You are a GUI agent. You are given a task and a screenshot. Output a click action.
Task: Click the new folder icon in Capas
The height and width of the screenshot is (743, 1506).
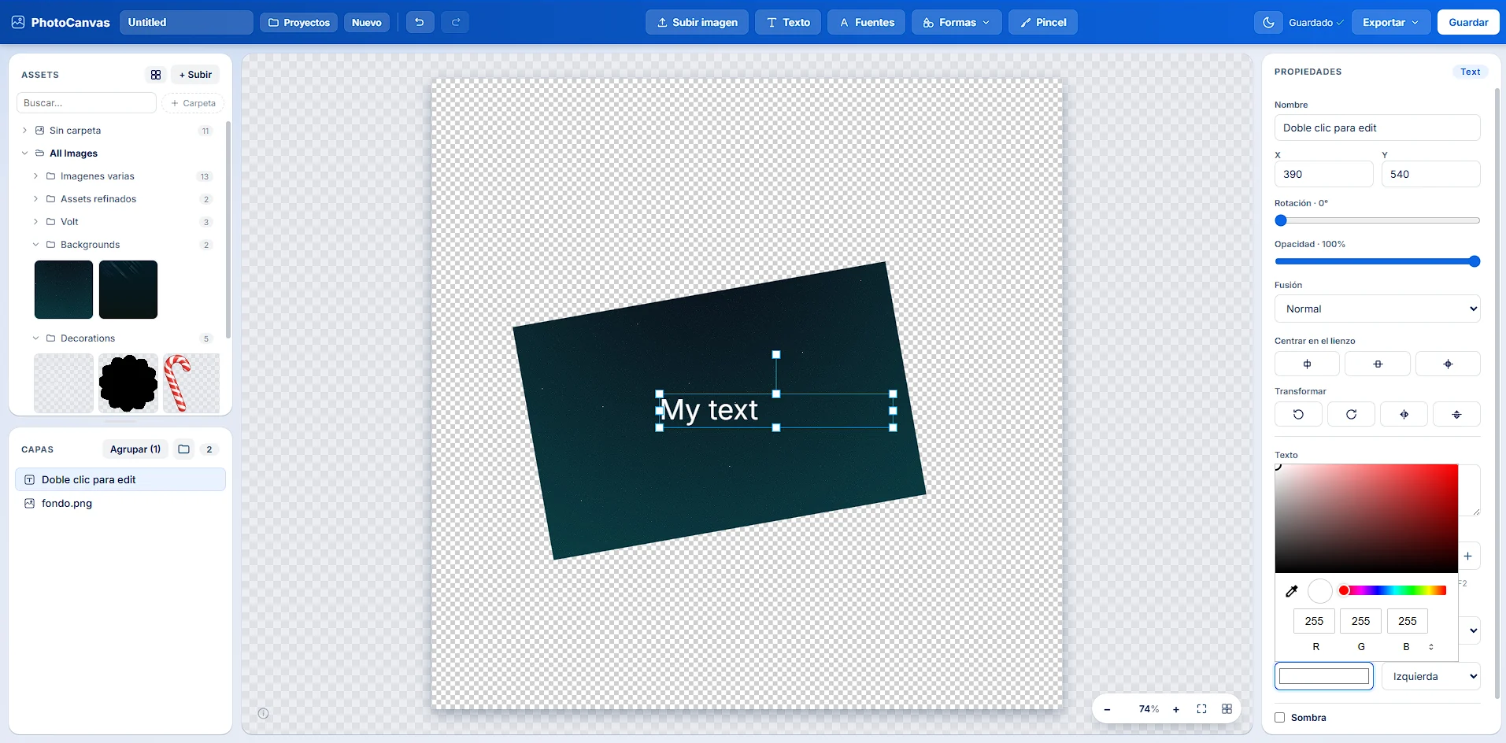(184, 449)
